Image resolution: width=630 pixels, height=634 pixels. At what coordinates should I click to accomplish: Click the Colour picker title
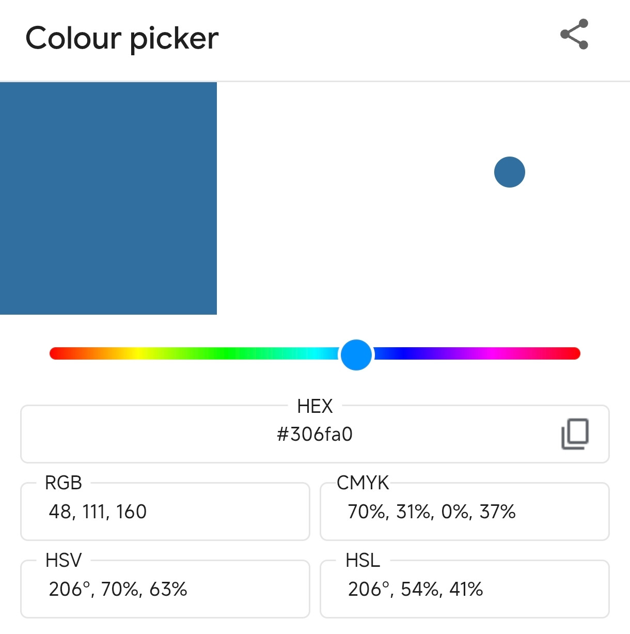[122, 38]
